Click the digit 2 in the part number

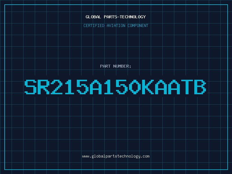tap(57, 87)
